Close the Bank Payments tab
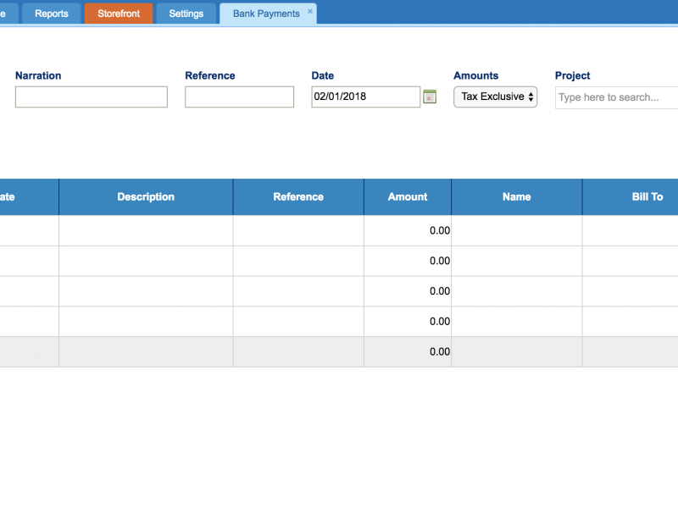The width and height of the screenshot is (678, 508). [310, 11]
